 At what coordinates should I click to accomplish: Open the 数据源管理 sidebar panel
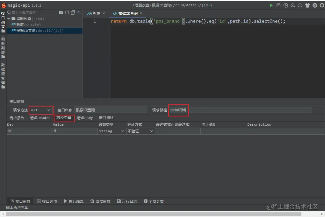click(3, 76)
